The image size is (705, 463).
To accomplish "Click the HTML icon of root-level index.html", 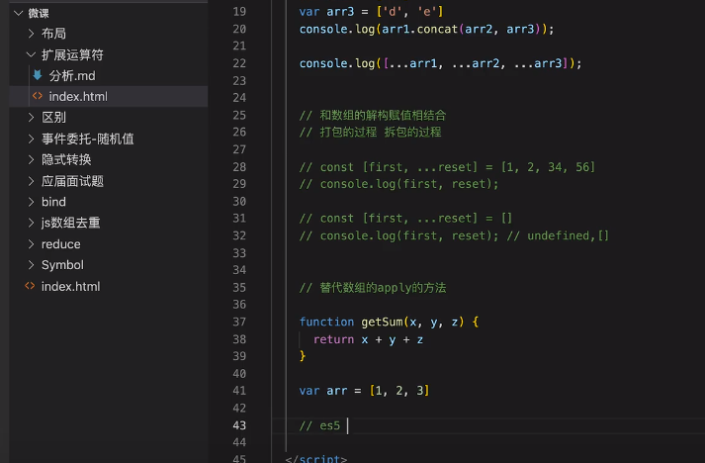I will (30, 286).
